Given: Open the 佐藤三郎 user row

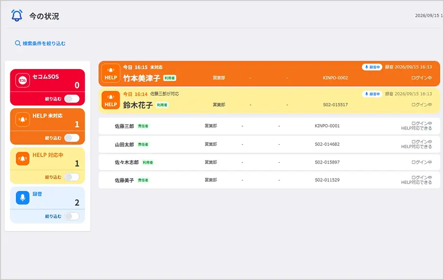Looking at the screenshot, I should 269,126.
